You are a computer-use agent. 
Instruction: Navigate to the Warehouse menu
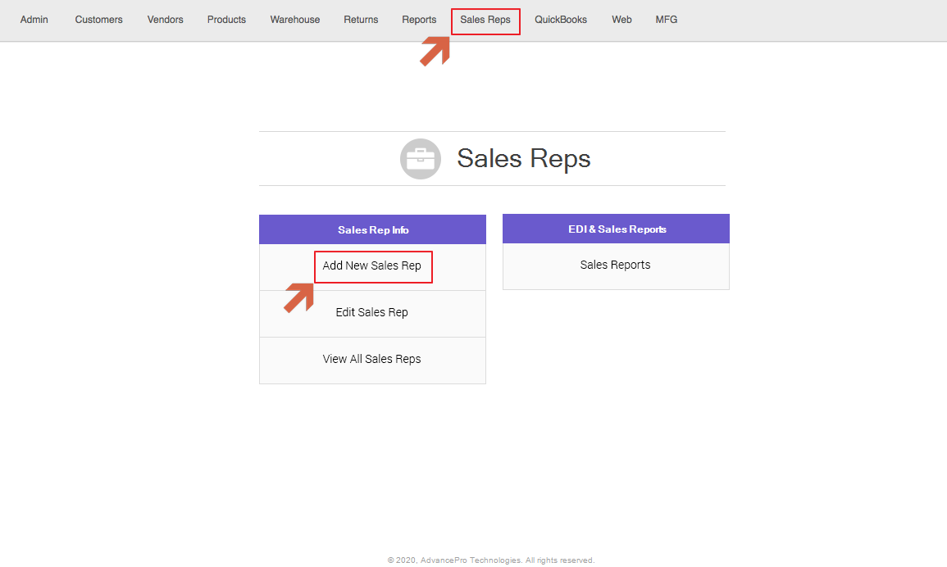click(x=295, y=20)
